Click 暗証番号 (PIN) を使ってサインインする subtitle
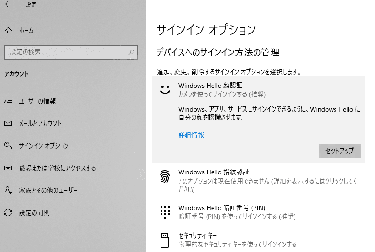375x252 pixels. (237, 217)
